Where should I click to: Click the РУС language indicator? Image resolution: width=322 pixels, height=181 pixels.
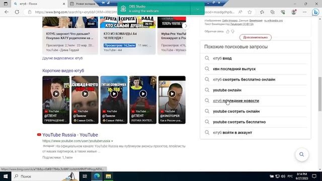[x=290, y=176]
